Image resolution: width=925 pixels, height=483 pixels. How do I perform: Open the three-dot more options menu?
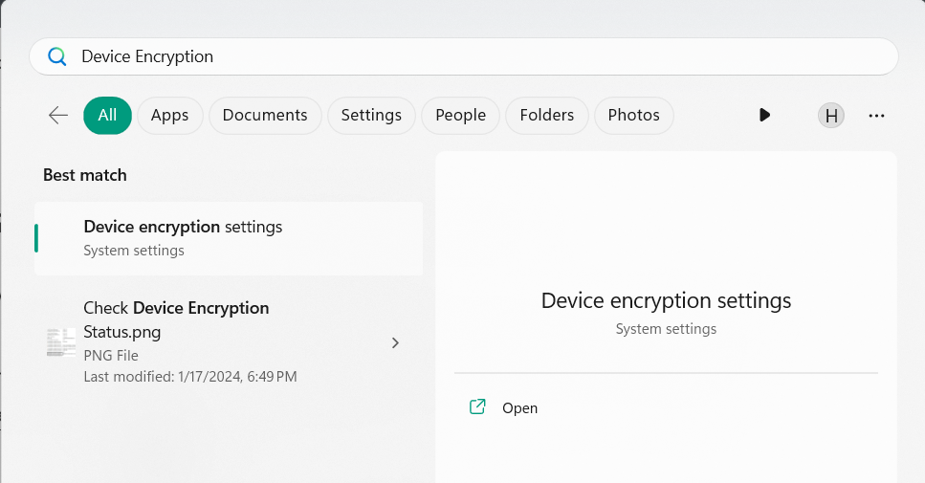(x=876, y=116)
